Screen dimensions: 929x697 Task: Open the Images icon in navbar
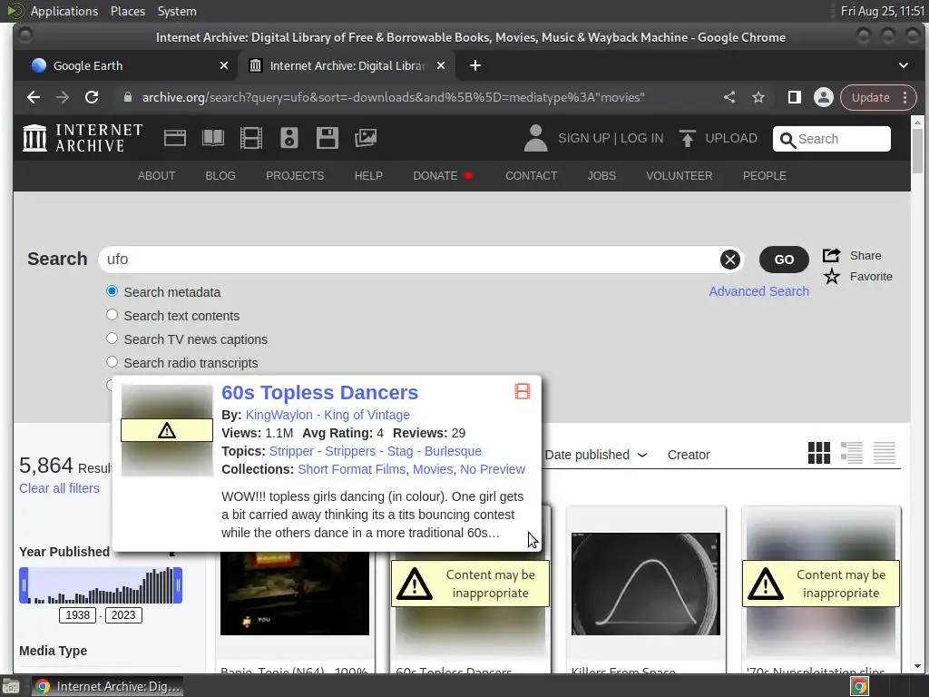click(366, 138)
